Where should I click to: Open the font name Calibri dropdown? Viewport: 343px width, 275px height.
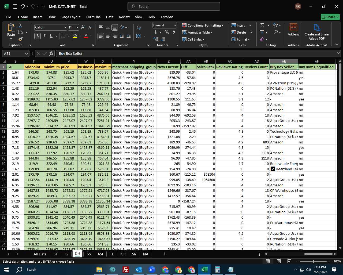tap(65, 27)
